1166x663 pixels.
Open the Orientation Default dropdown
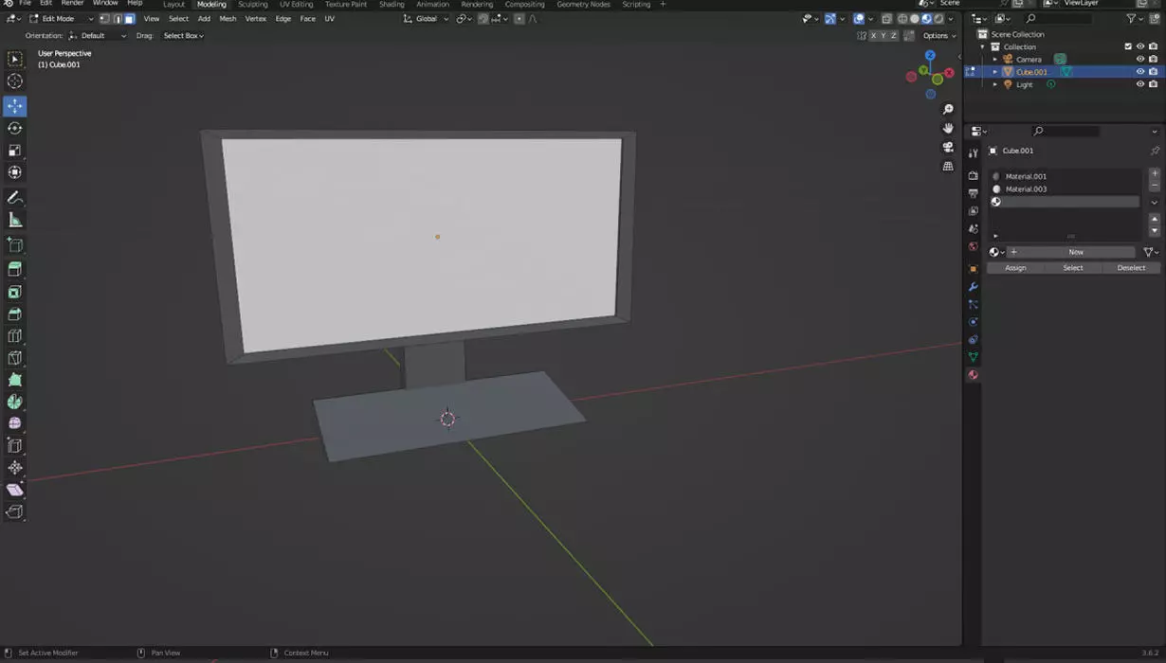98,36
